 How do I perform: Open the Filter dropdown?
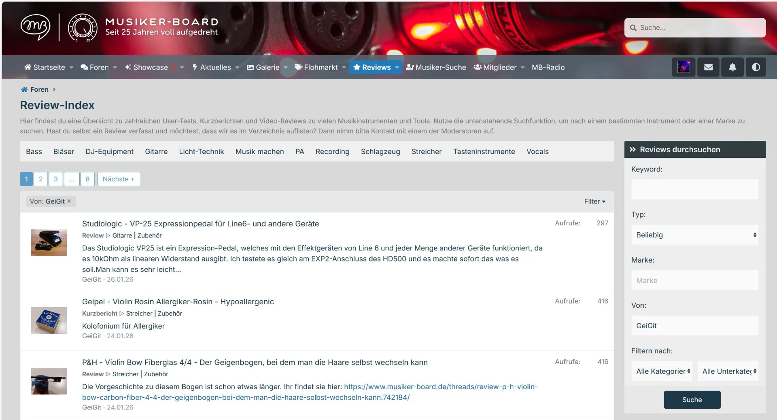tap(594, 201)
